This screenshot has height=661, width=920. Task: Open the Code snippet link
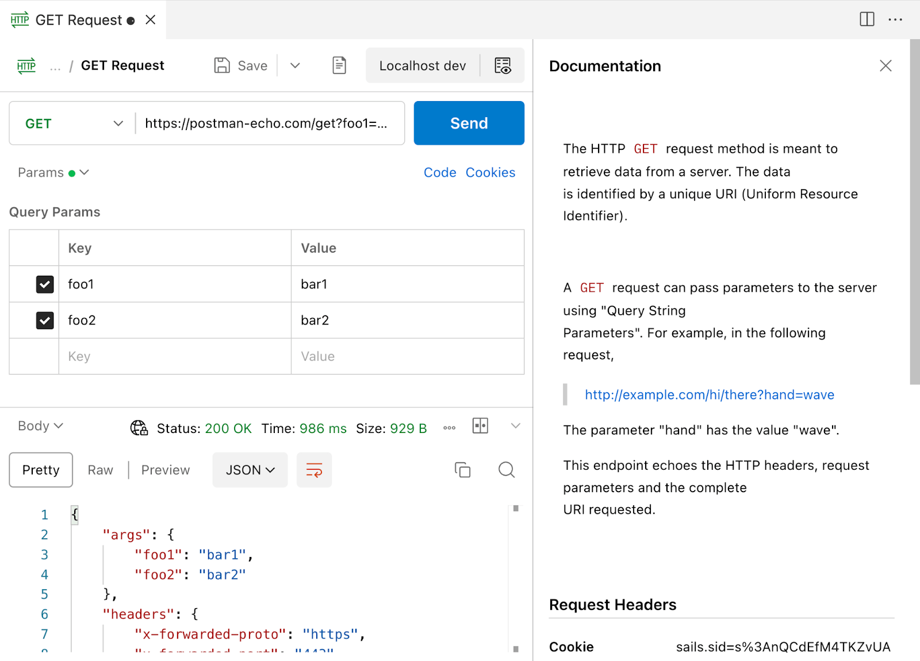tap(440, 172)
